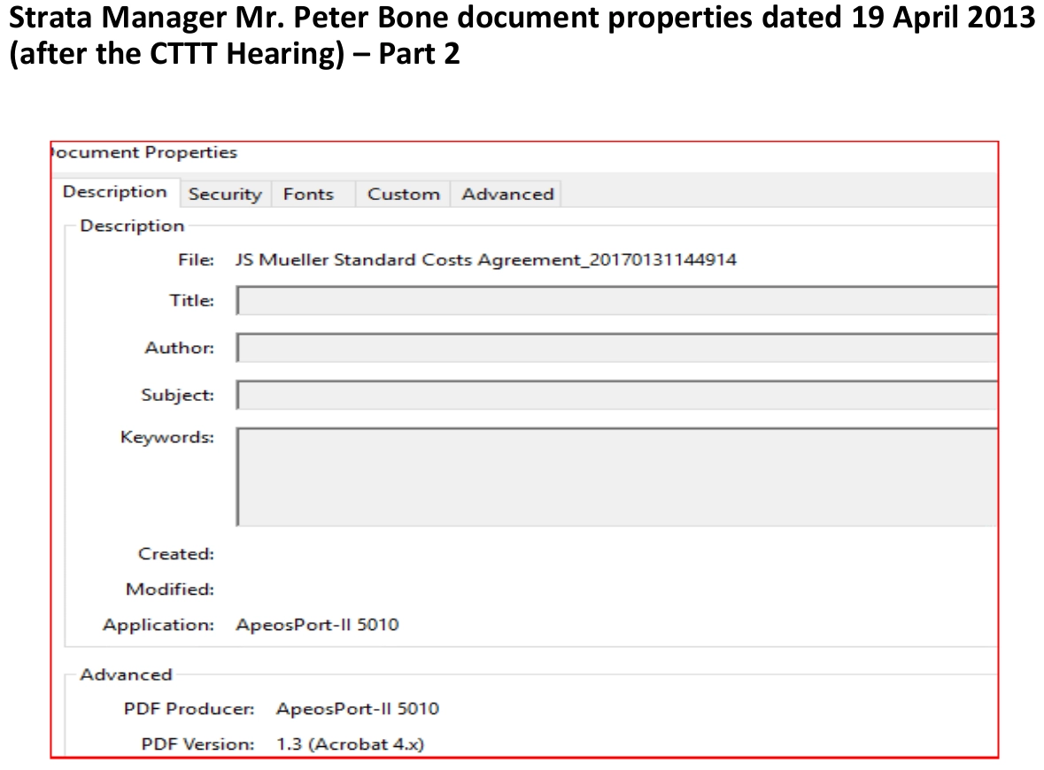Click the Created field label
This screenshot has height=770, width=1044.
point(176,554)
